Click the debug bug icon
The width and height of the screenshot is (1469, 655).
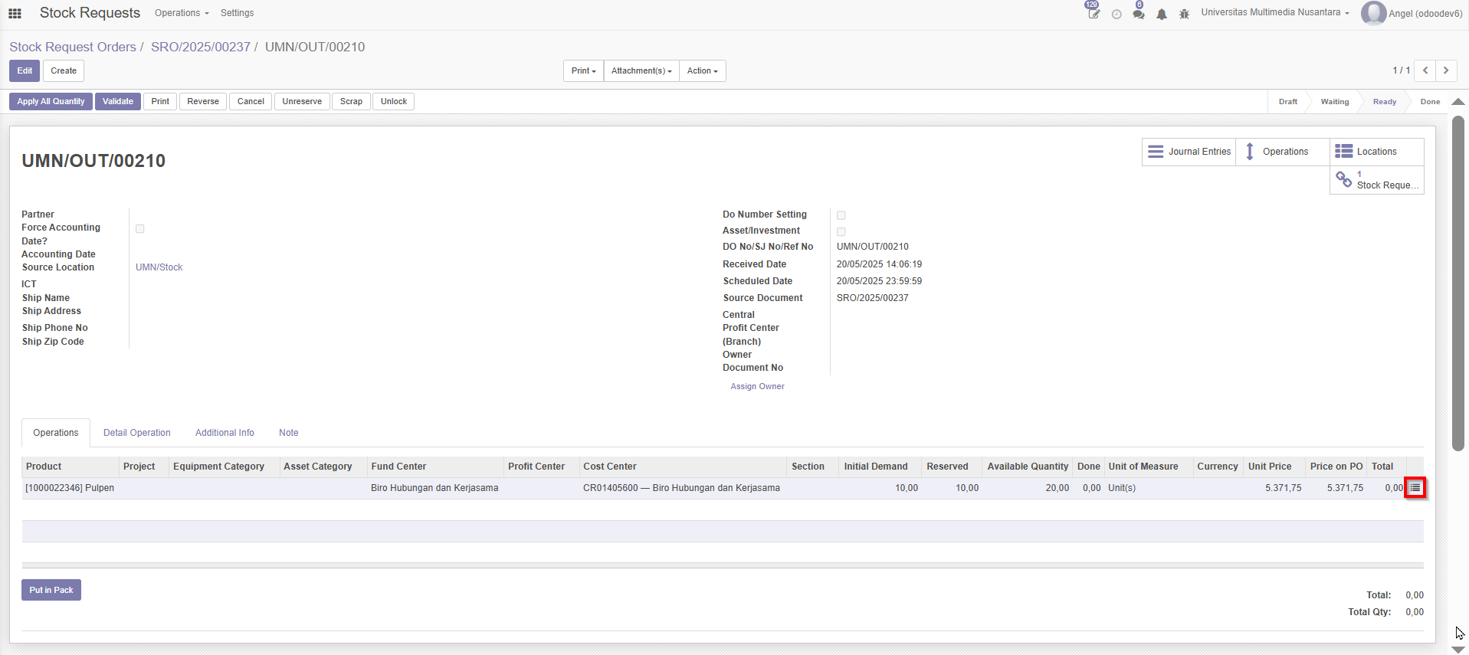point(1184,14)
